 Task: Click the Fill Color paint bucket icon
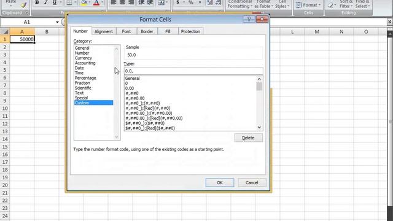point(84,2)
